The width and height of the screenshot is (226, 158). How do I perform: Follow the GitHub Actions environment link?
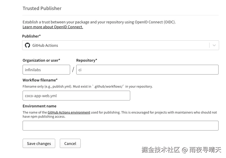[69, 112]
